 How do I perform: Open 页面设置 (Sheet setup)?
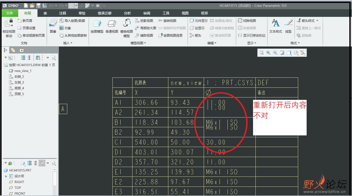tap(26, 28)
